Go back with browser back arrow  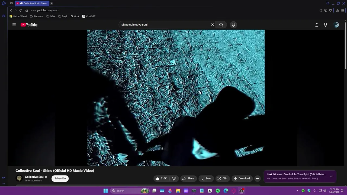11,10
